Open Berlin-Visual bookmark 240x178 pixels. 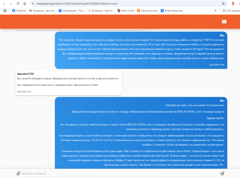[x=125, y=10]
